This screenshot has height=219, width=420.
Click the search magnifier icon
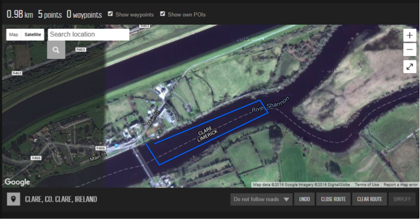56,49
